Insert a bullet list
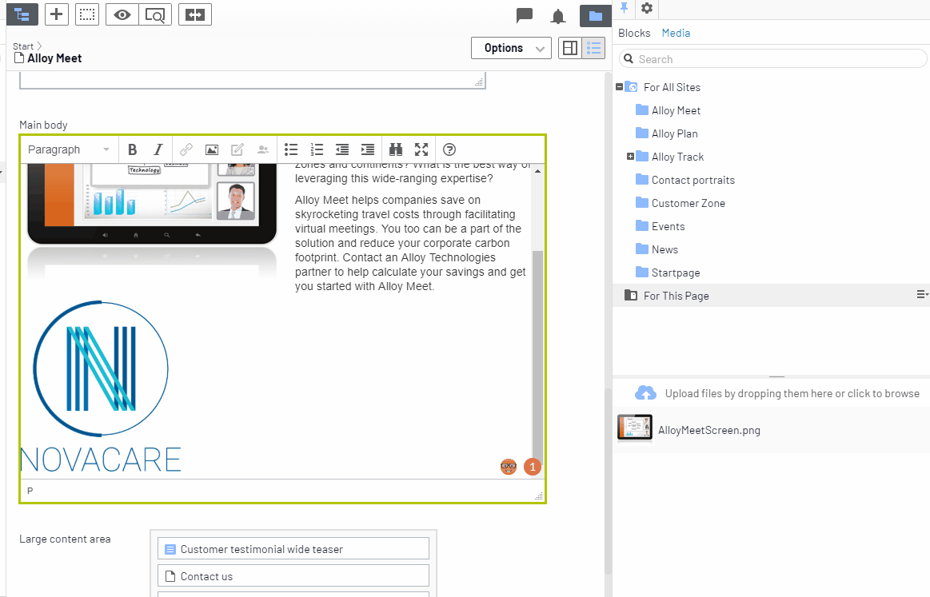 [x=290, y=149]
